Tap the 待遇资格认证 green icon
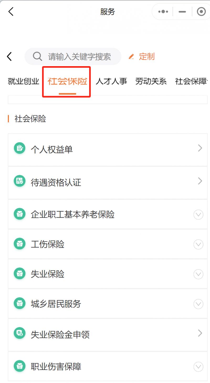The image size is (210, 383). coord(20,181)
